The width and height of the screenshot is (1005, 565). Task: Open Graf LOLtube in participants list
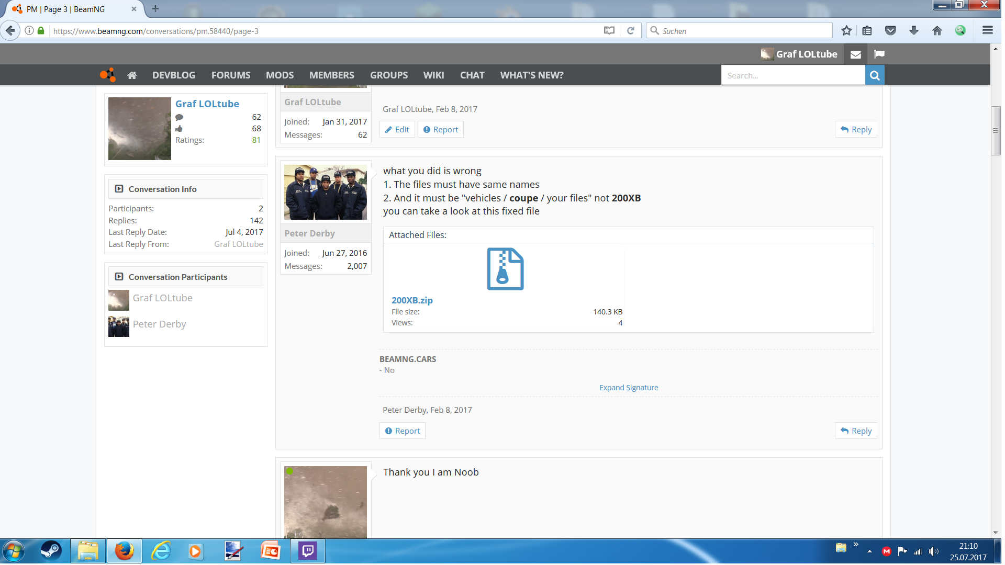162,298
